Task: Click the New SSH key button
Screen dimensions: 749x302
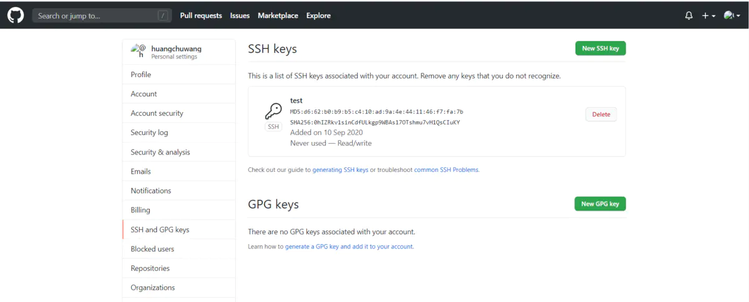Action: click(600, 49)
